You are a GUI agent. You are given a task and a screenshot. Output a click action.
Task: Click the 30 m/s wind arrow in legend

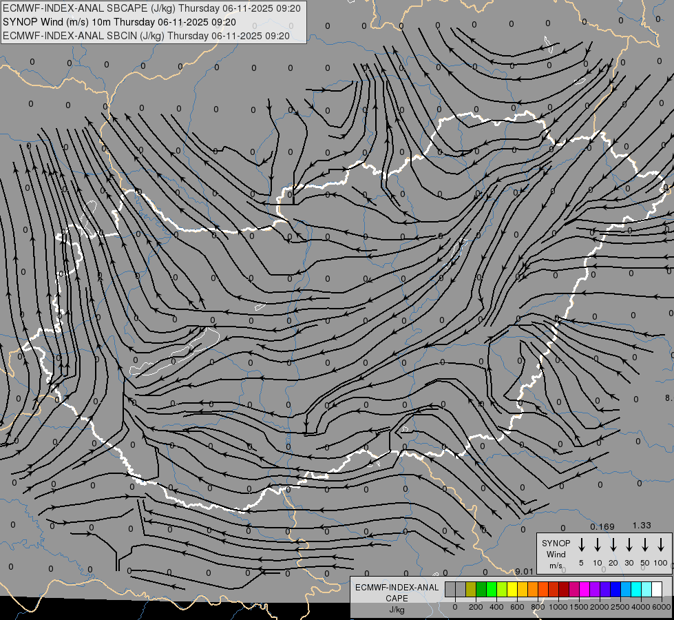pos(629,545)
